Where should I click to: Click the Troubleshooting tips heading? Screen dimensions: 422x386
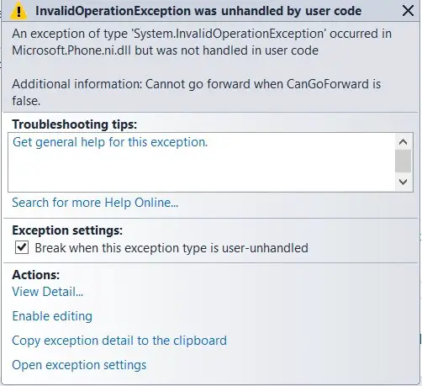point(75,124)
